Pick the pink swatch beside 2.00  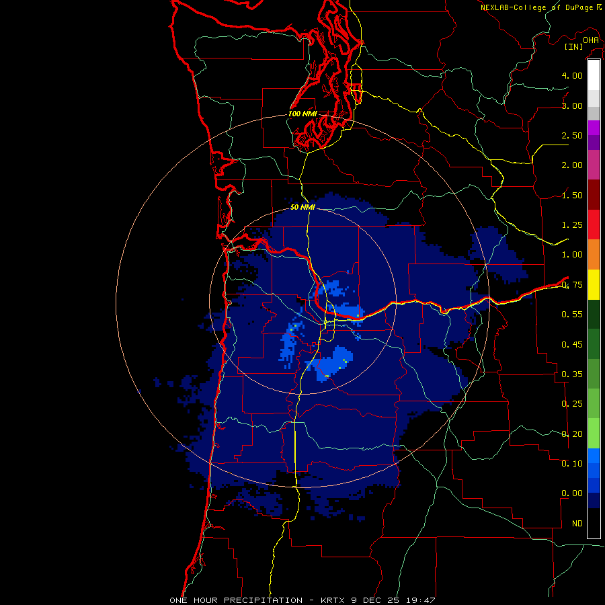coord(594,165)
